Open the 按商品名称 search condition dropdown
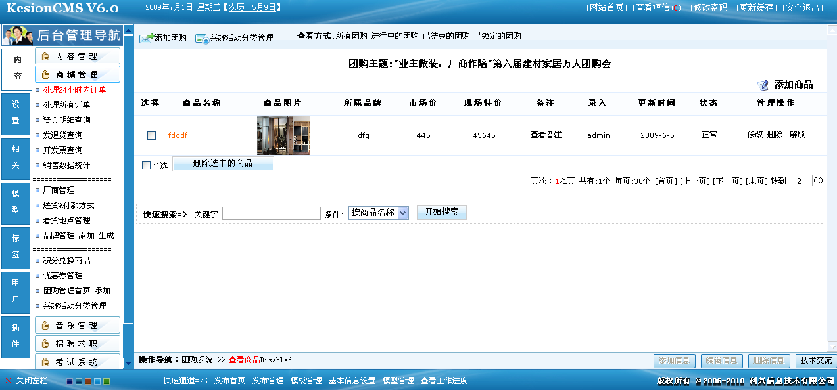This screenshot has width=837, height=390. point(378,212)
